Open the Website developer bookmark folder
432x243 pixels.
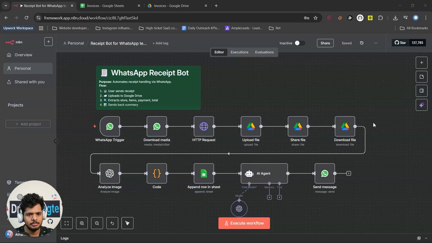[71, 28]
